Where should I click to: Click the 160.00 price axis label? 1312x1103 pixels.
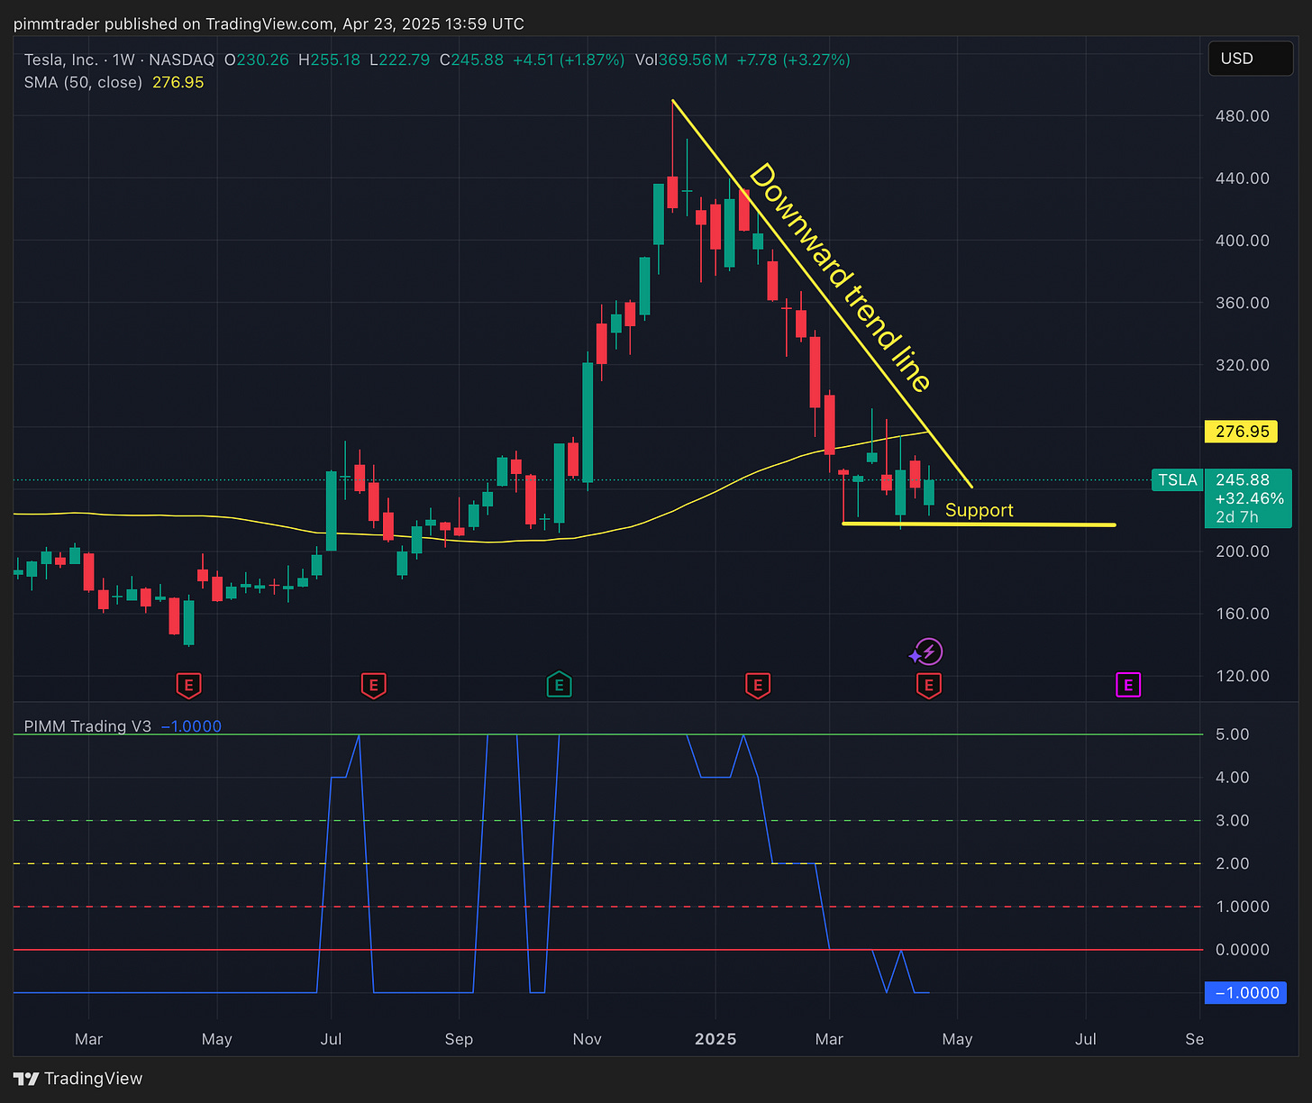(1243, 614)
